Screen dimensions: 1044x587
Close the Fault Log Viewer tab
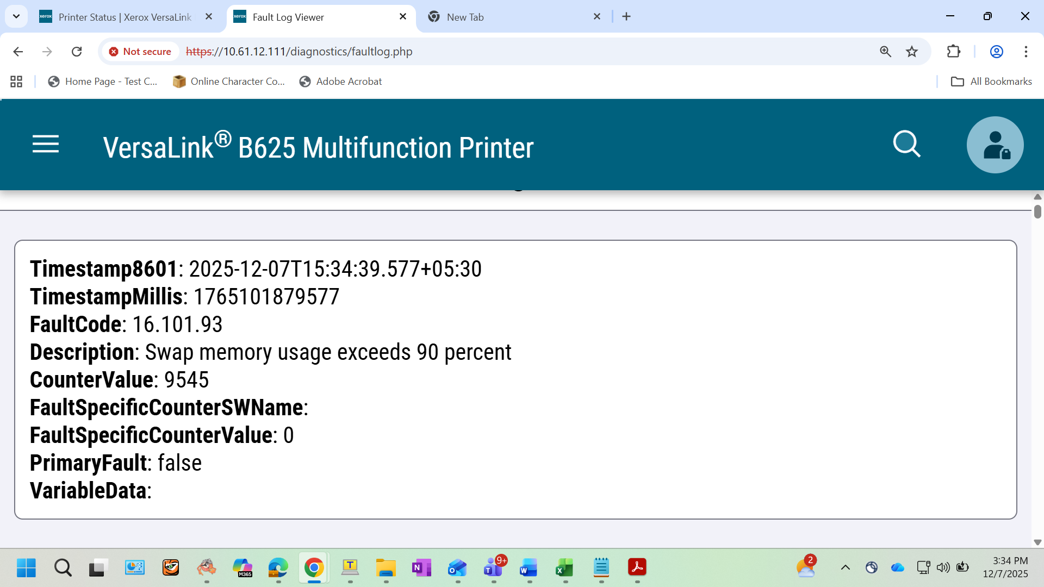pyautogui.click(x=403, y=16)
